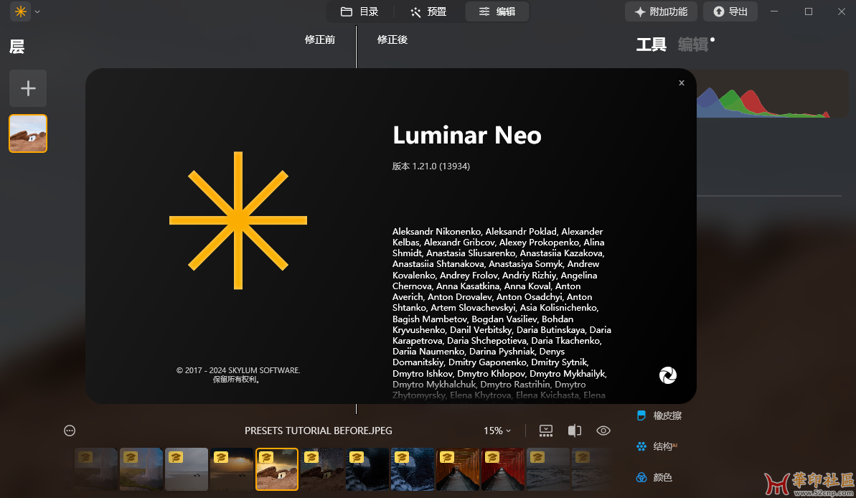Select first waterfall filmstrip thumbnail
The image size is (856, 498).
[96, 469]
